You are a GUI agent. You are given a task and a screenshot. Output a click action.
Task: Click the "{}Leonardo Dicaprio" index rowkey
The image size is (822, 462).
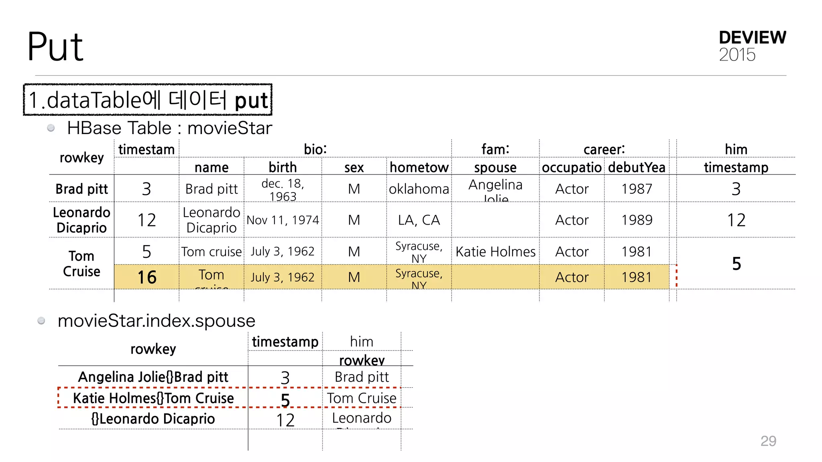pos(153,419)
